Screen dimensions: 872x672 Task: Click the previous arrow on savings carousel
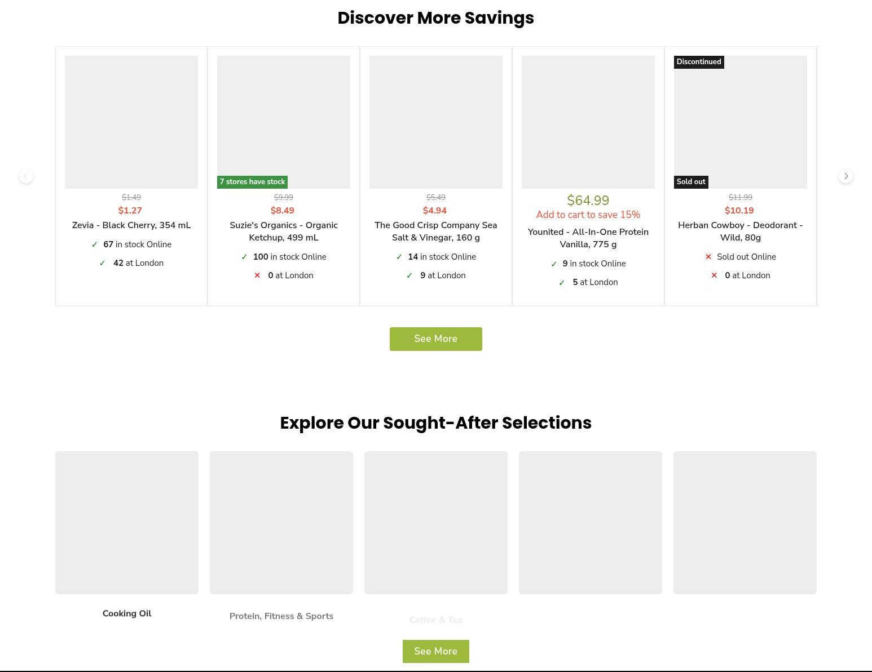coord(26,176)
